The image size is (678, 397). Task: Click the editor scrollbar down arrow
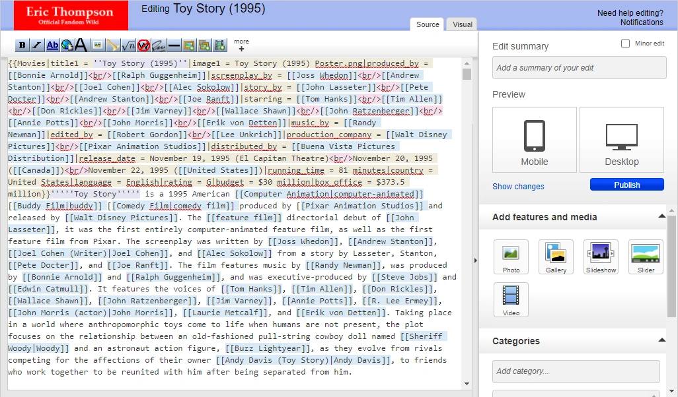(x=467, y=384)
